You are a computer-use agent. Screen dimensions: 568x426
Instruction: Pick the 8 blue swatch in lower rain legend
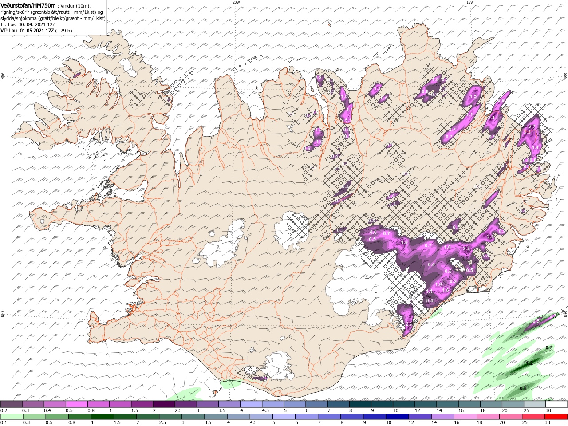(352, 417)
